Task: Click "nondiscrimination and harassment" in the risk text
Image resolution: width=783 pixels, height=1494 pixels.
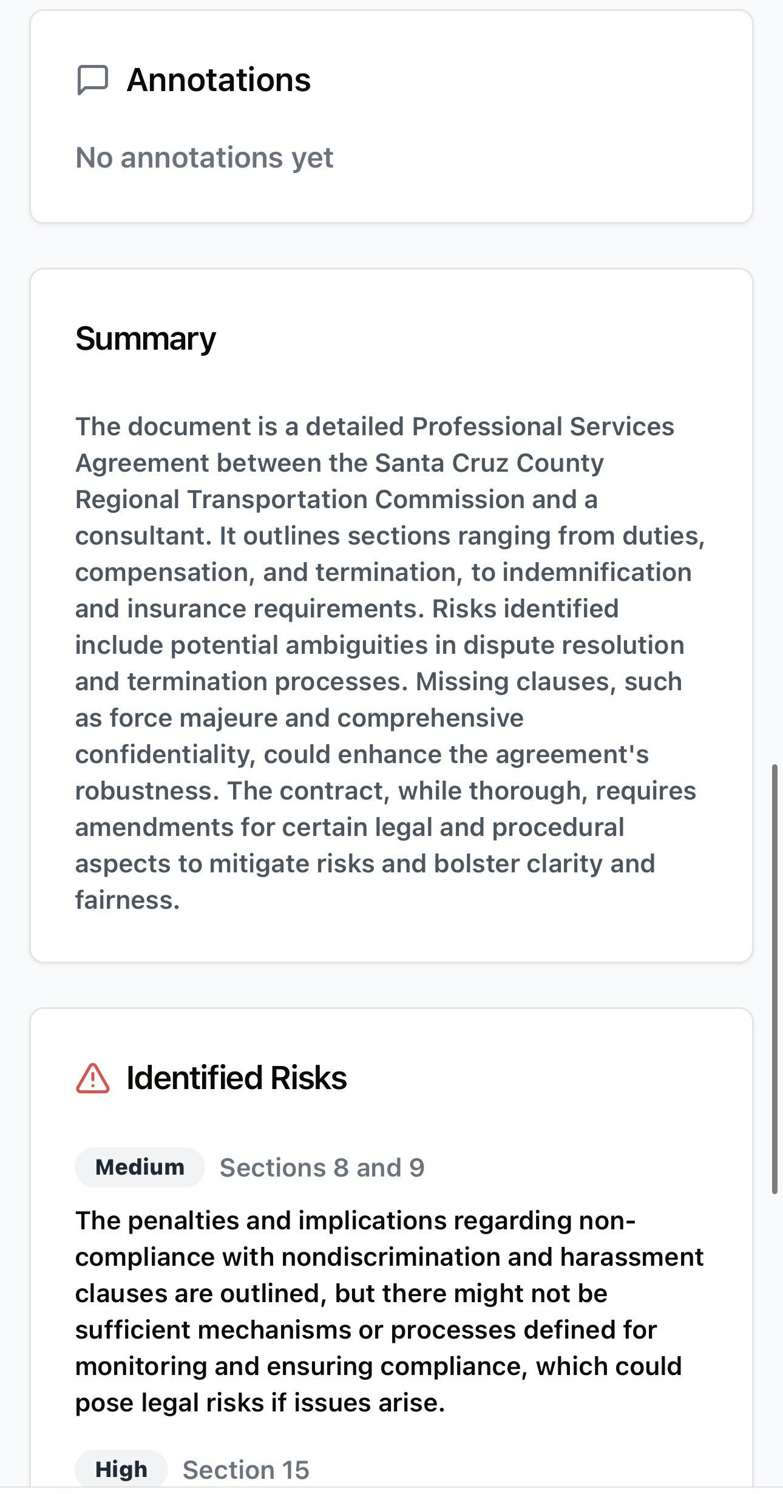Action: point(492,1257)
